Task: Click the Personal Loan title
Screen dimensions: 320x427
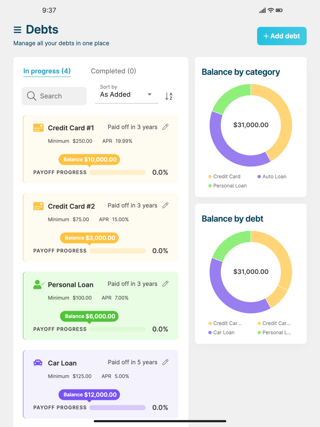Action: click(71, 285)
